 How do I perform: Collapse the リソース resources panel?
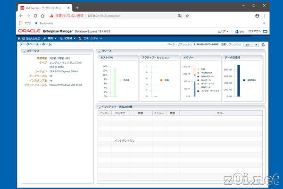(x=99, y=52)
